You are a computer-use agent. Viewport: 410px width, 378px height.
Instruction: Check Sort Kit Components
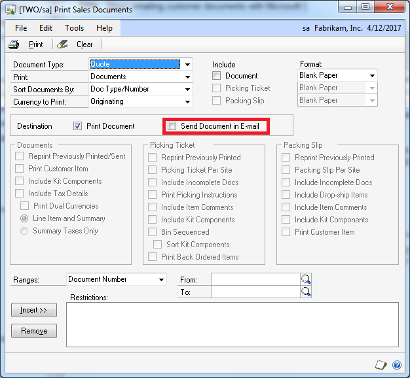tap(158, 245)
